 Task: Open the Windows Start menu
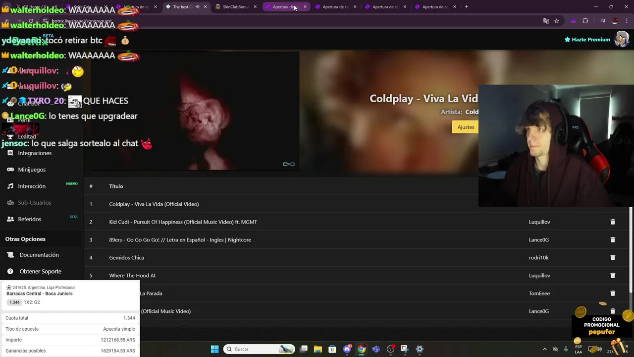coord(214,349)
